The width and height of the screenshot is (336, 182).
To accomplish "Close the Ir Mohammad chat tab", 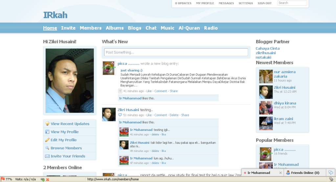I will point(280,173).
